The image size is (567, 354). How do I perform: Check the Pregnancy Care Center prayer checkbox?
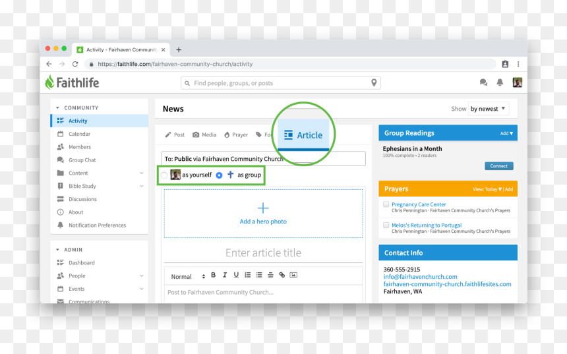pyautogui.click(x=386, y=204)
